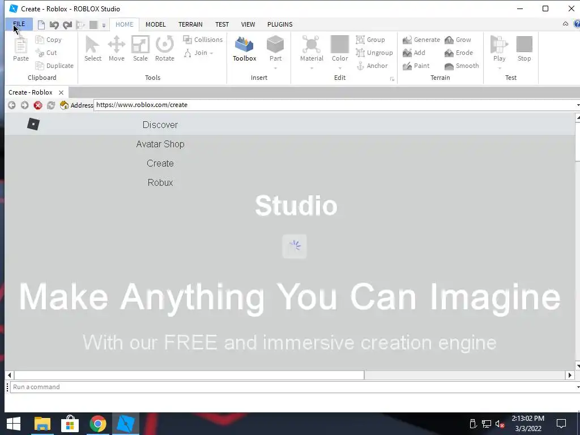Image resolution: width=580 pixels, height=435 pixels.
Task: Refresh the embedded browser page
Action: tap(50, 105)
